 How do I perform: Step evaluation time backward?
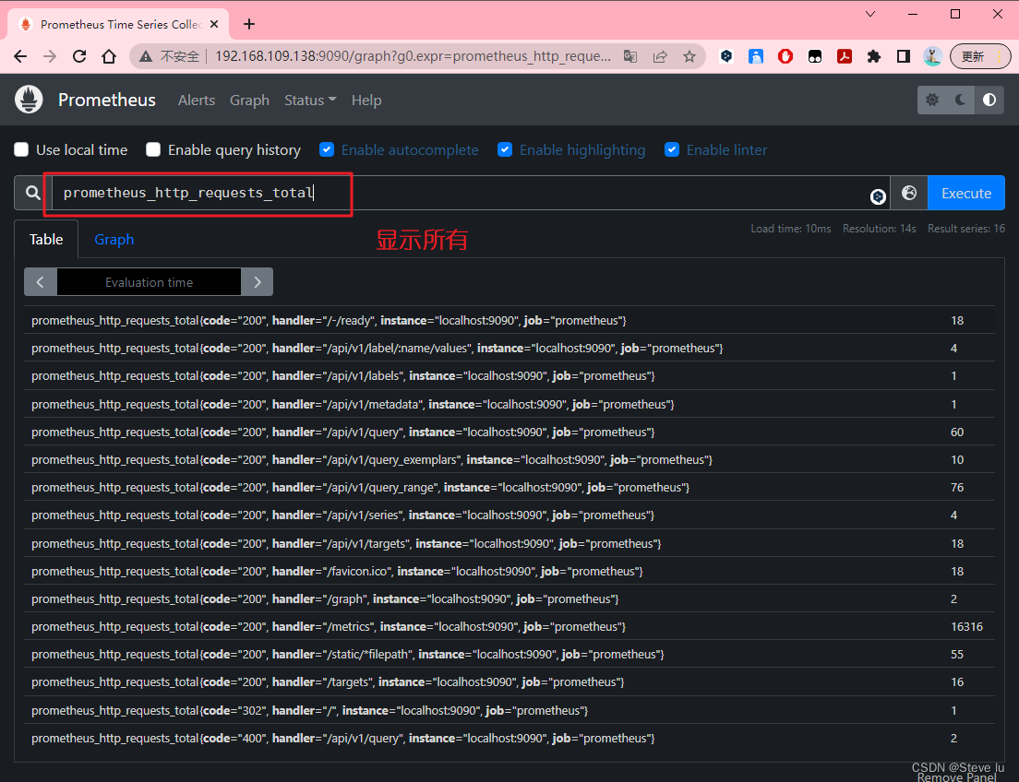tap(41, 282)
